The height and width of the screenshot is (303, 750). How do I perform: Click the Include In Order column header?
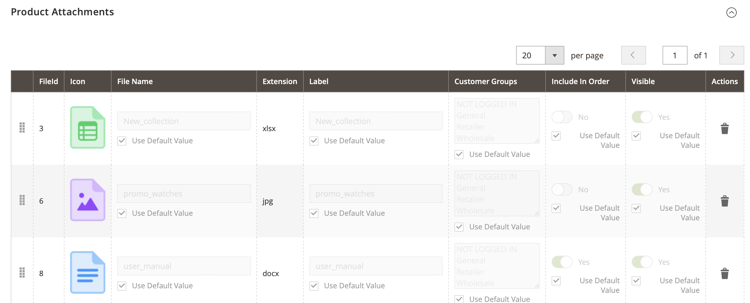point(585,81)
